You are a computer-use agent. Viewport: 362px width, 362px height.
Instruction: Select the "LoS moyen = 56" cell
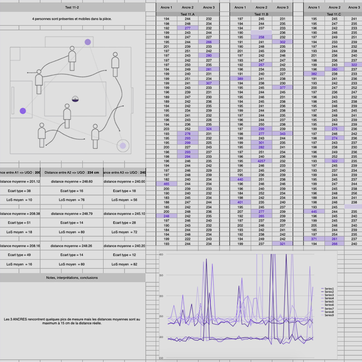pos(124,200)
